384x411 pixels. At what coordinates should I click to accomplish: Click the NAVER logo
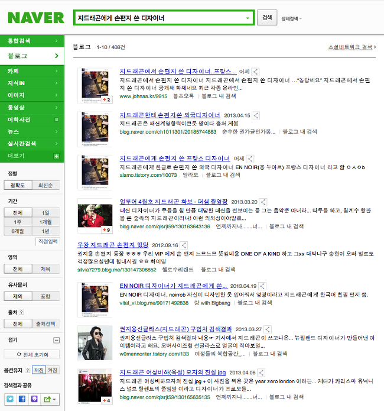coord(36,18)
